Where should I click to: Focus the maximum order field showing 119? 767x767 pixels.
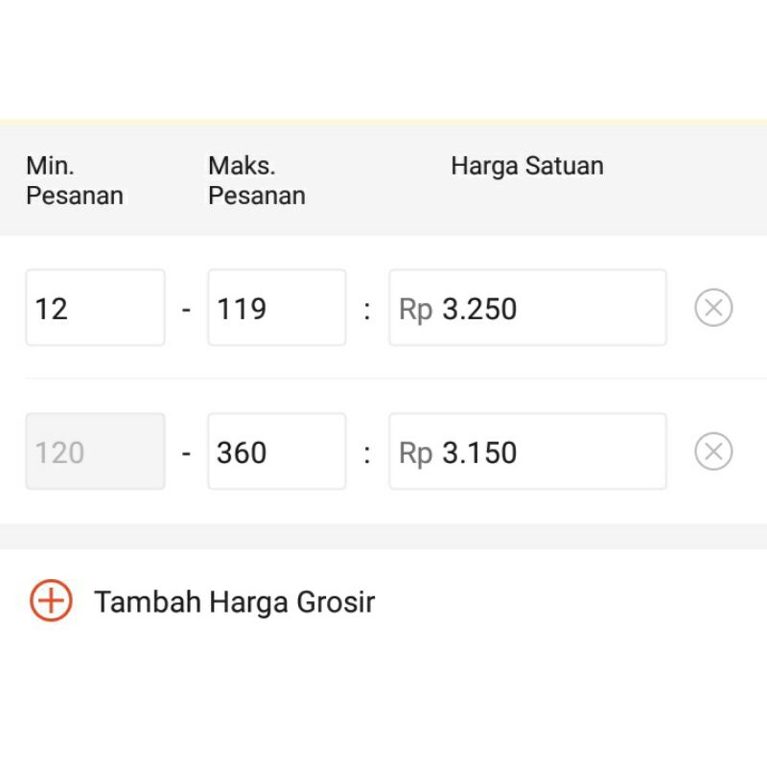point(277,308)
